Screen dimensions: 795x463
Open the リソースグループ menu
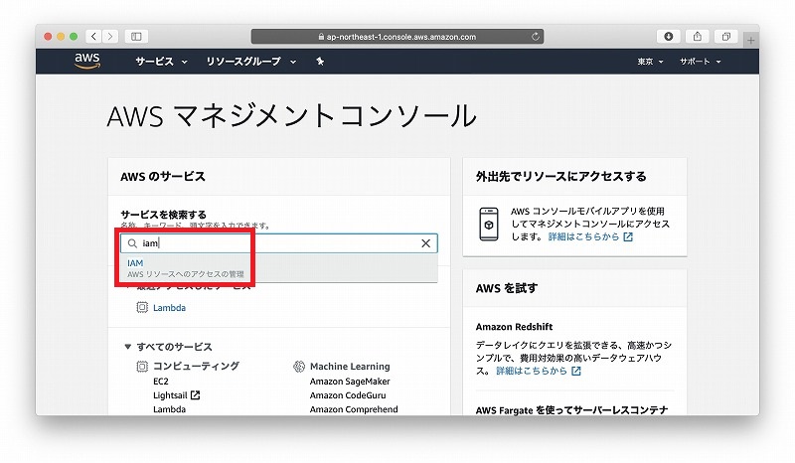251,62
